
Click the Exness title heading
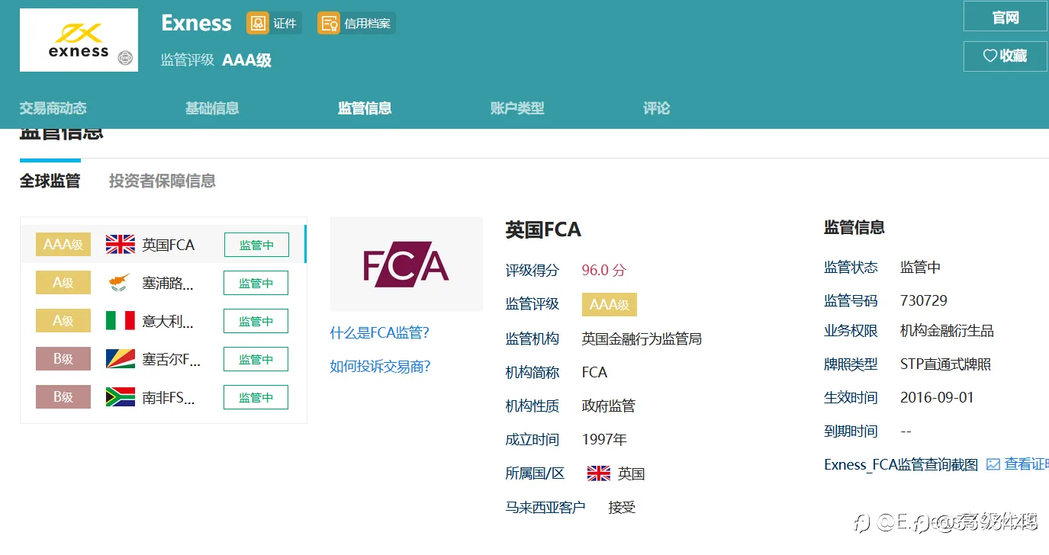[x=196, y=23]
